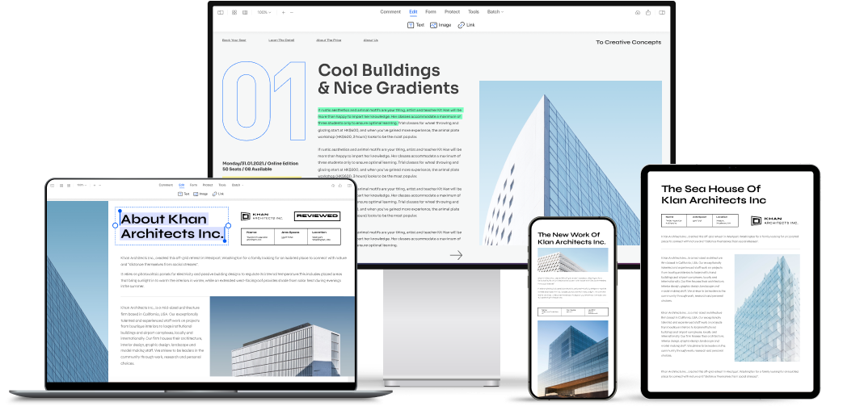Zoom in with plus icon on monitor window
This screenshot has height=406, width=860.
pos(283,12)
